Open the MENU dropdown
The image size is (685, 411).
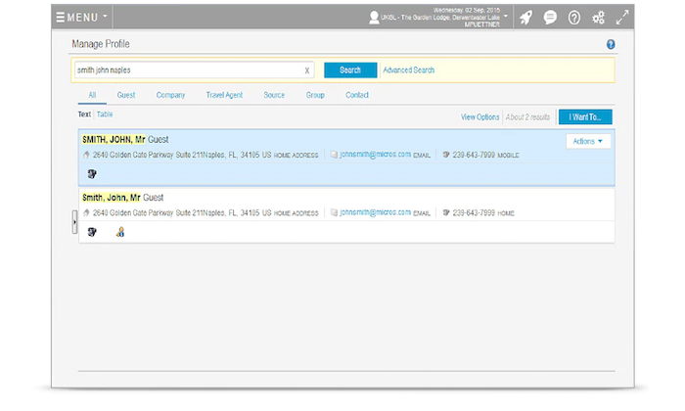(82, 18)
